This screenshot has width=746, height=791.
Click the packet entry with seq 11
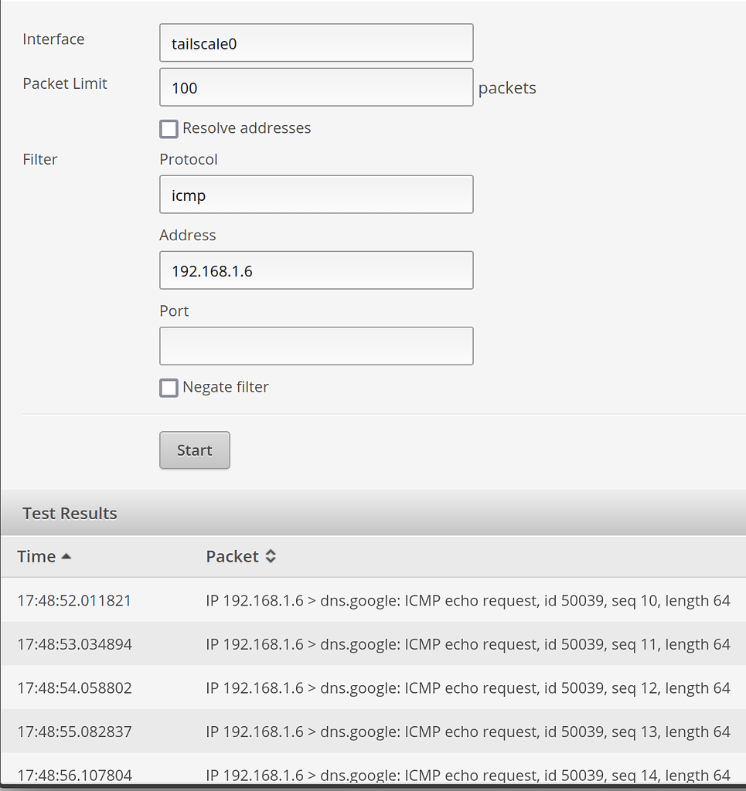click(468, 644)
